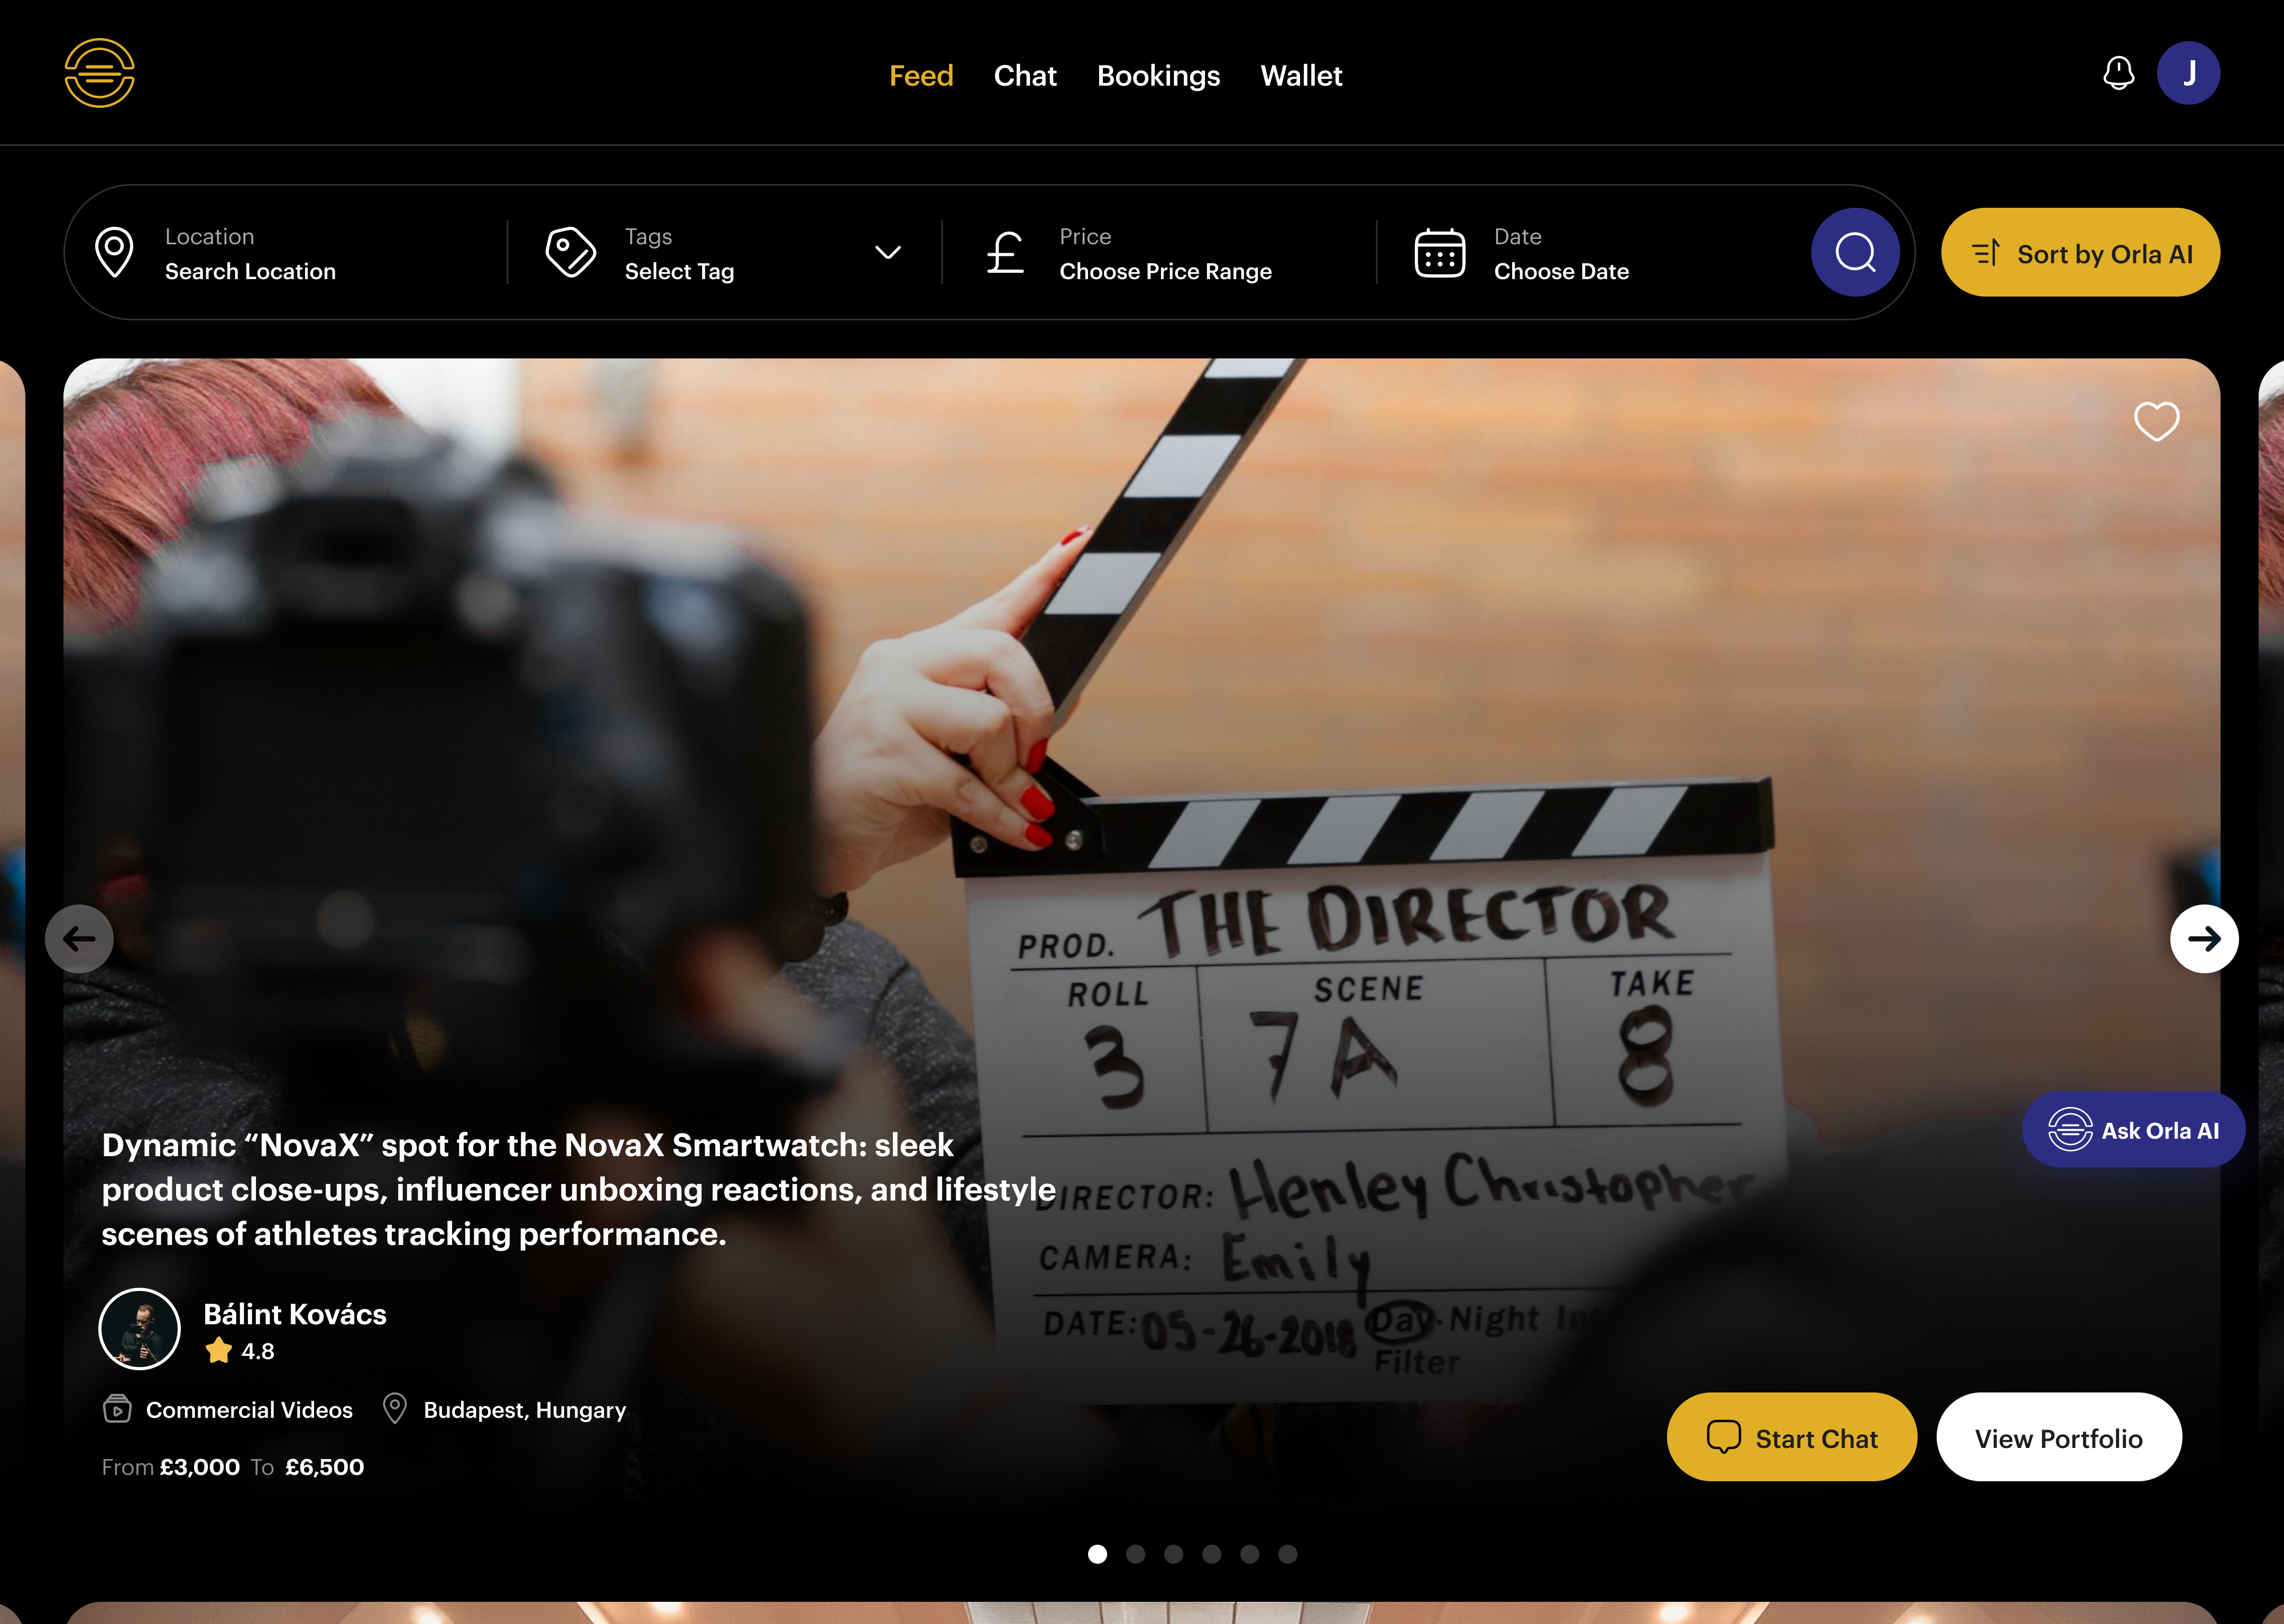
Task: Click Sort by Orla AI button
Action: tap(2080, 252)
